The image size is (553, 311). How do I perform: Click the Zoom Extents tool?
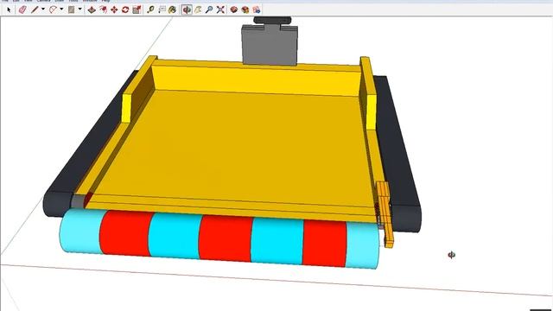[x=220, y=10]
